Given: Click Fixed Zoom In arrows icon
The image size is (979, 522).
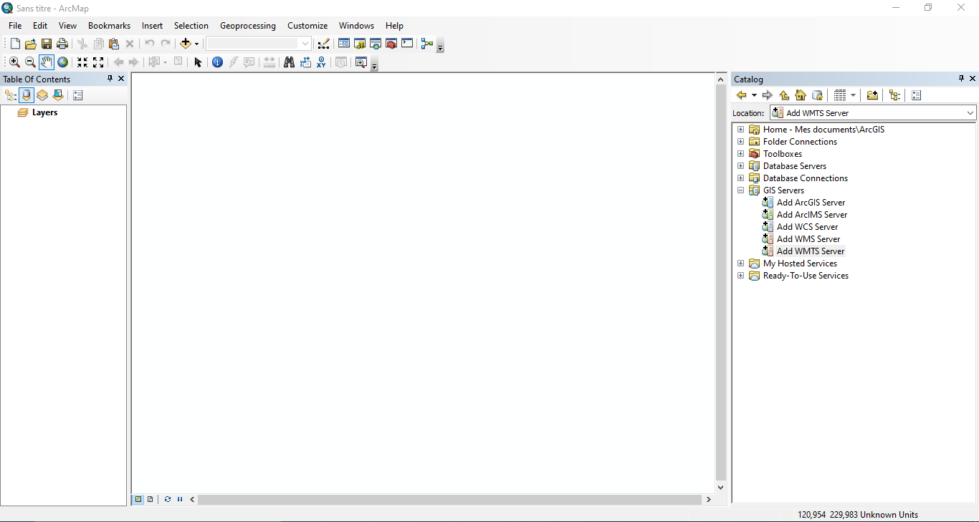Looking at the screenshot, I should 82,62.
